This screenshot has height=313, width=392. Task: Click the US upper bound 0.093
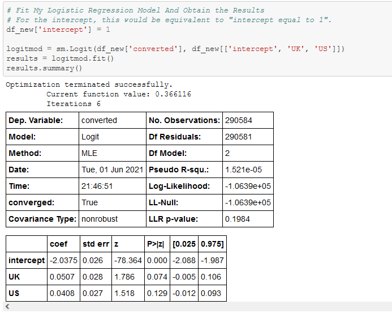[x=212, y=293]
